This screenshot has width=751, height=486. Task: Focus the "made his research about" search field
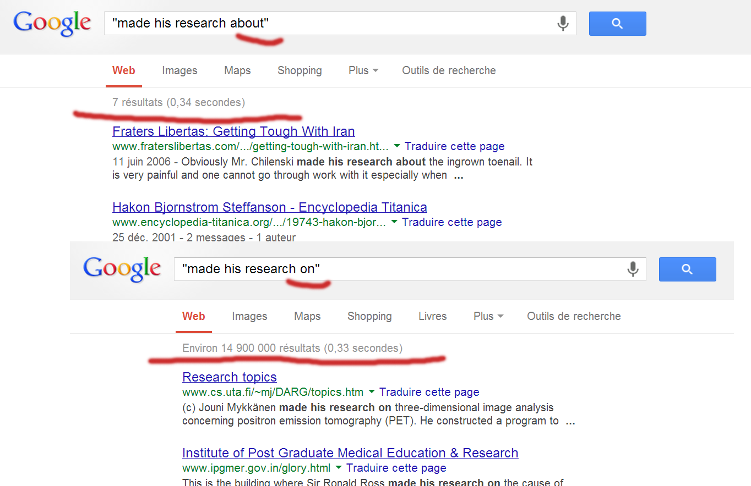pos(340,24)
